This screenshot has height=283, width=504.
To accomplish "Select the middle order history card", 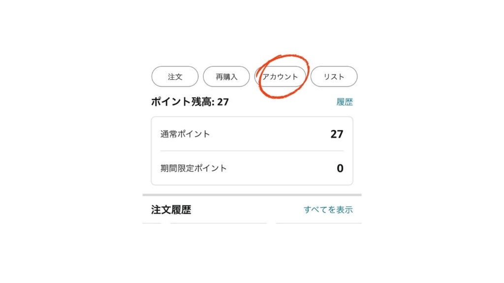I will (219, 224).
